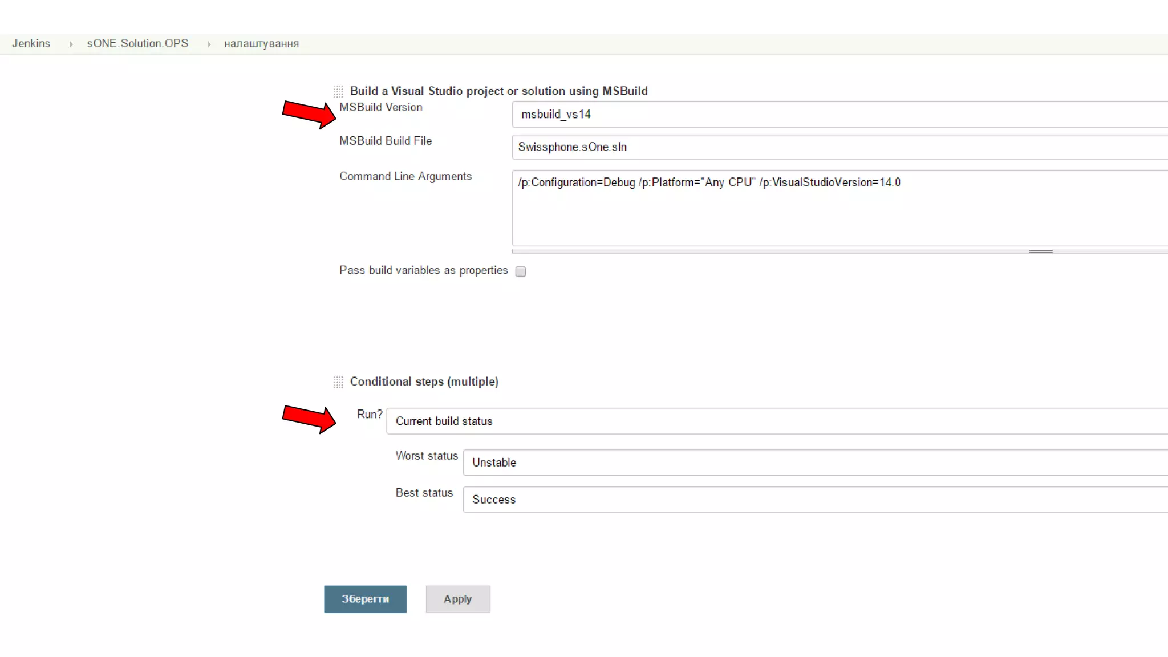The width and height of the screenshot is (1168, 657).
Task: Open the MSBuild Version dropdown
Action: (x=838, y=114)
